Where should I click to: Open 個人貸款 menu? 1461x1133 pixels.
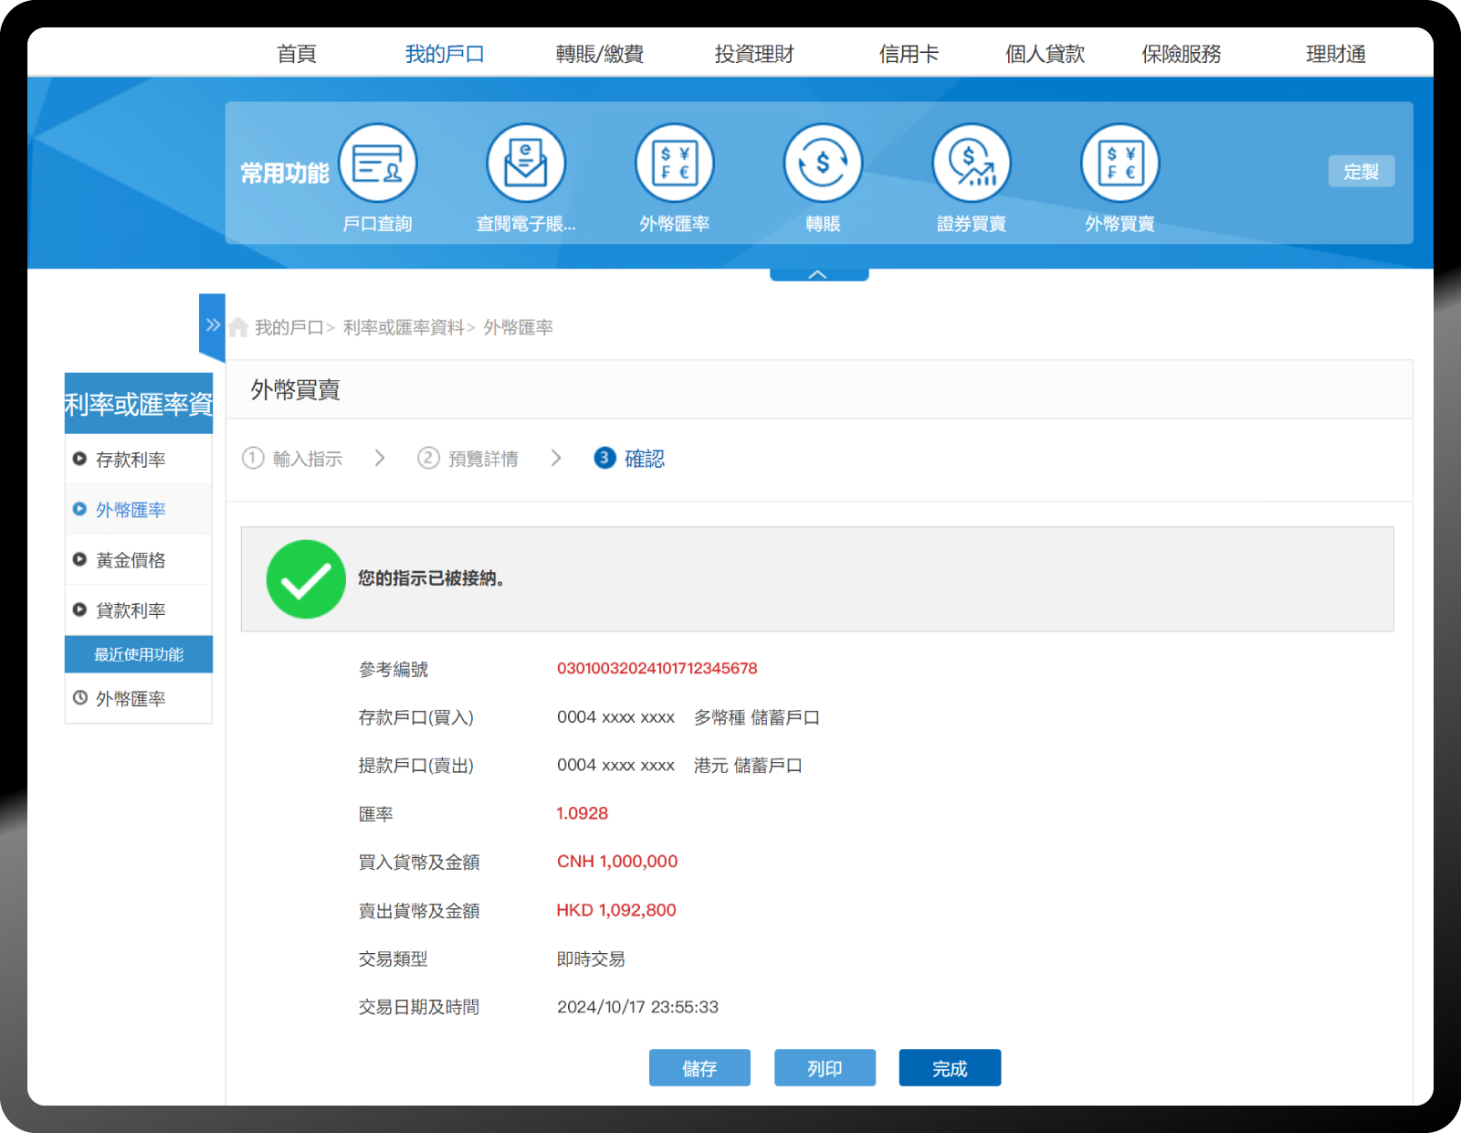point(1045,54)
